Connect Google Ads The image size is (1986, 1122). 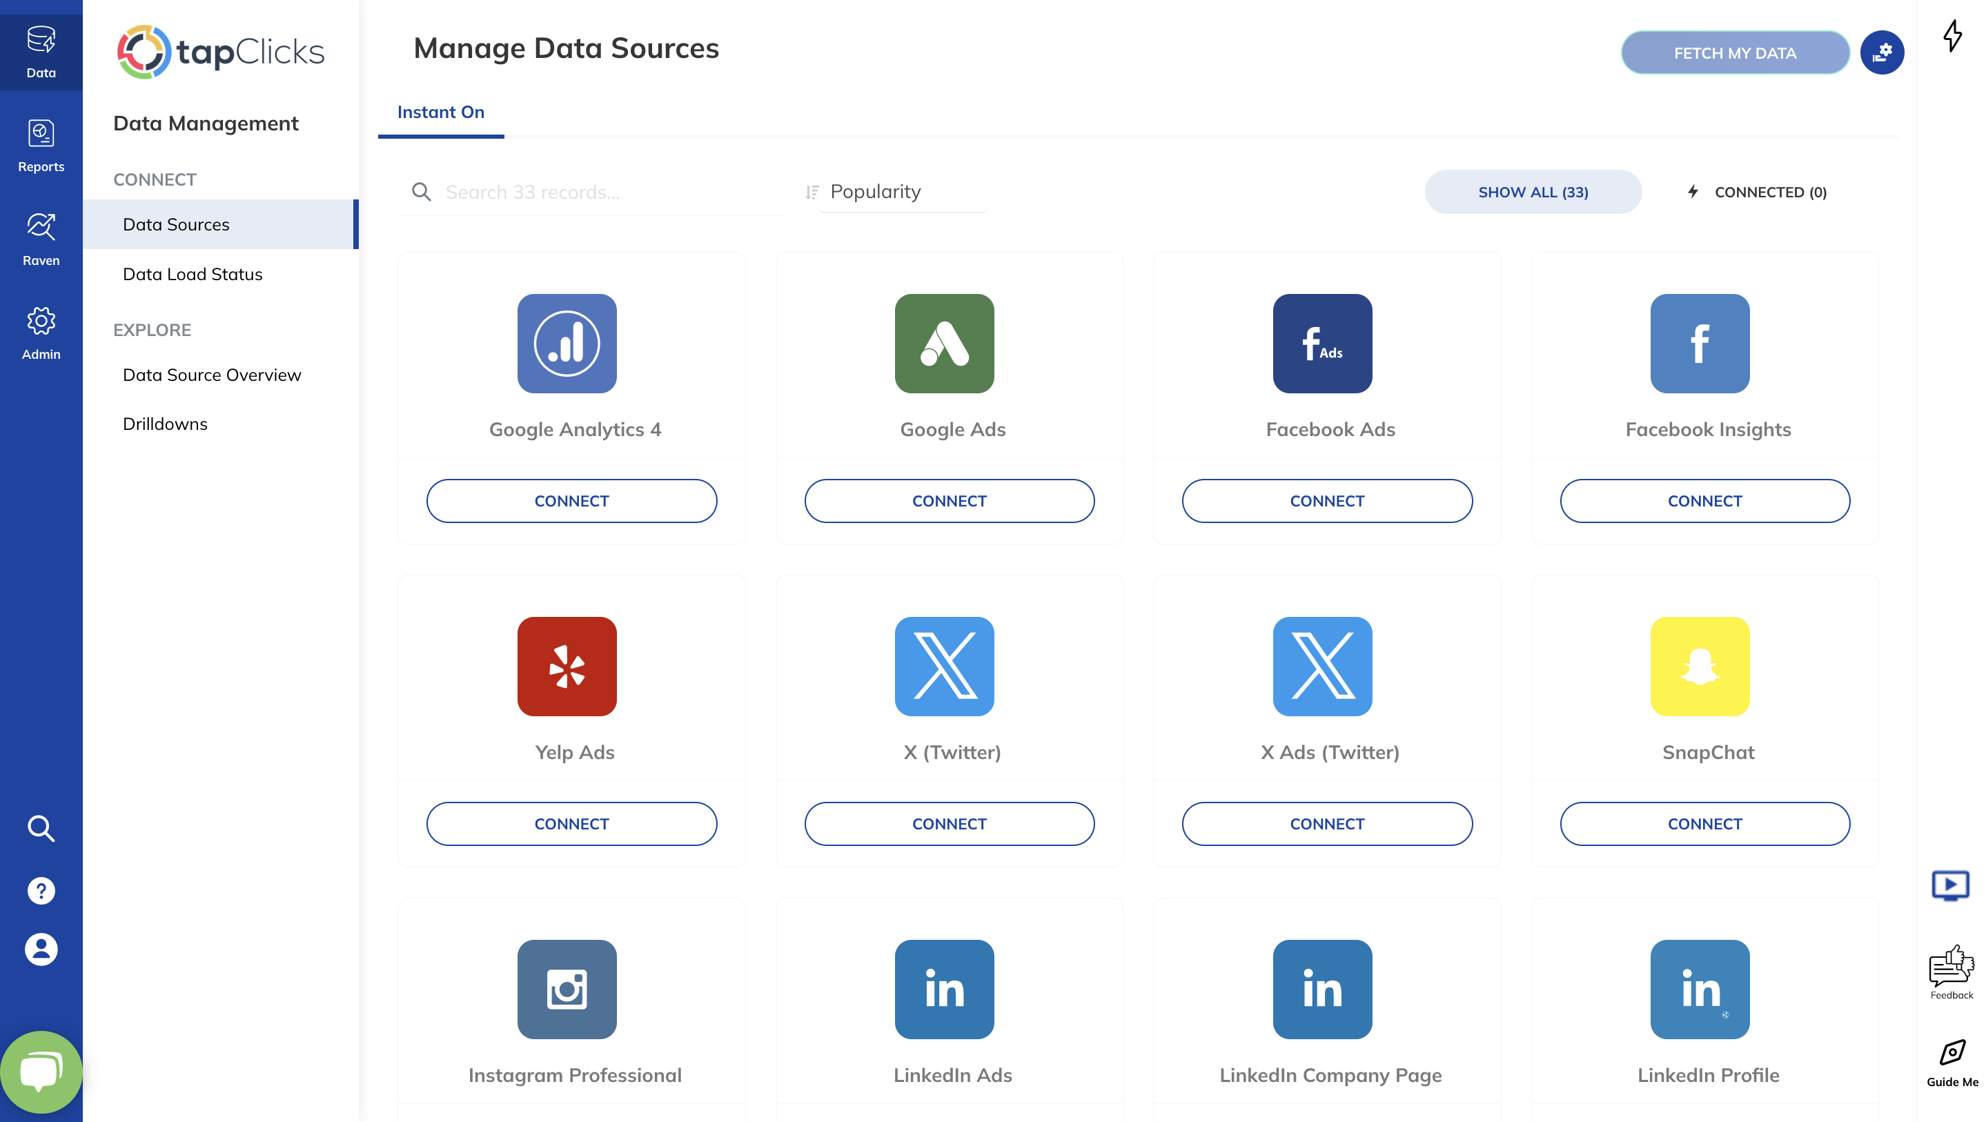949,501
